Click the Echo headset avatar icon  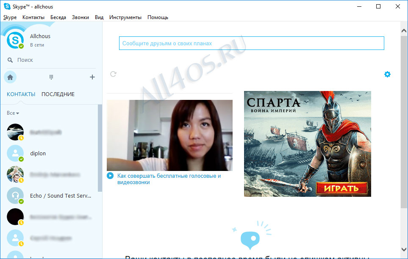tap(15, 196)
